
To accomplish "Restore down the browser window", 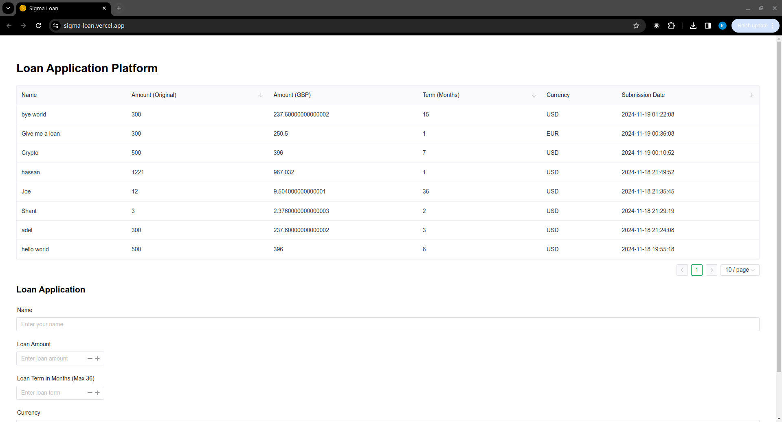I will point(761,8).
